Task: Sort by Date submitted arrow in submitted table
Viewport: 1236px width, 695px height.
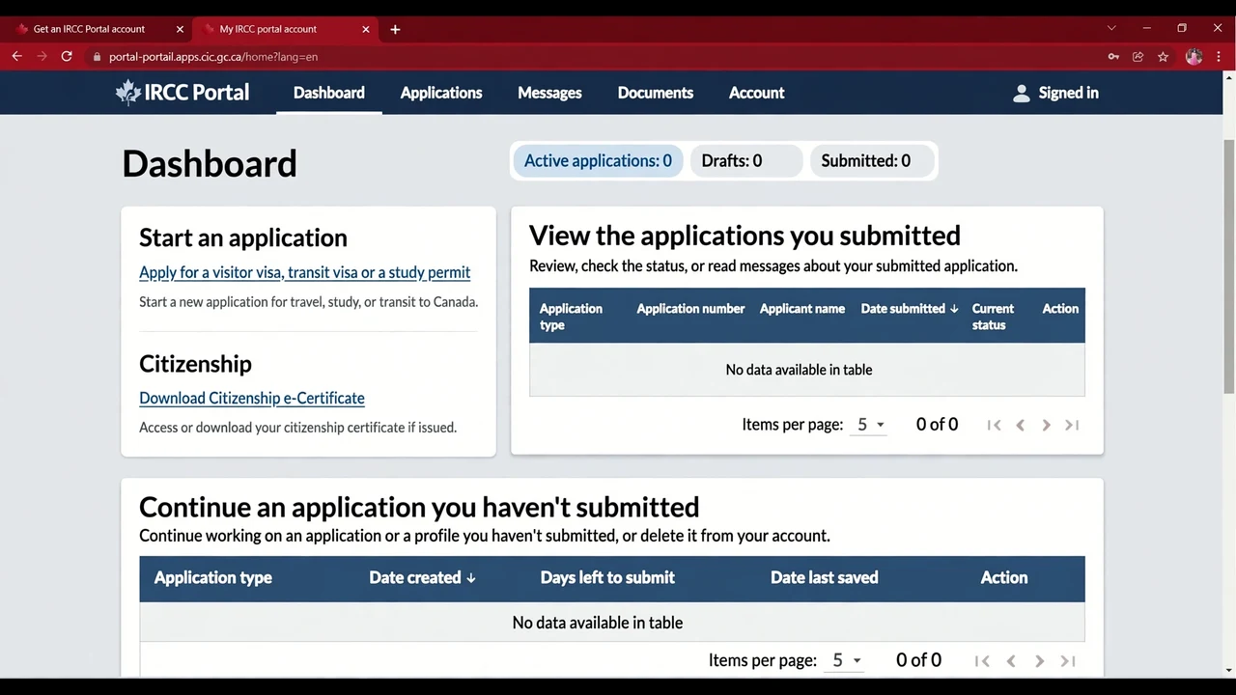Action: (x=954, y=309)
